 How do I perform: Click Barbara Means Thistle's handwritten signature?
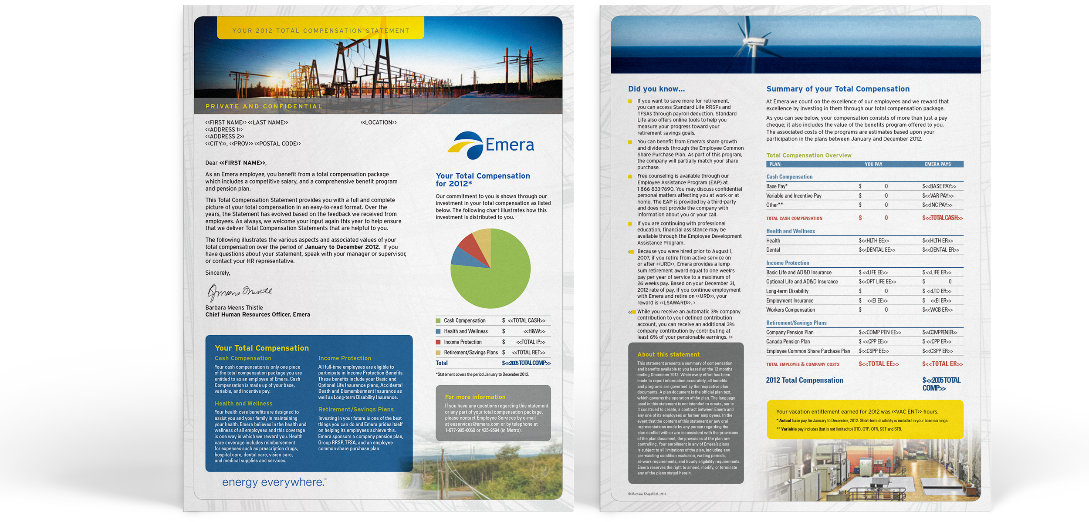(239, 292)
